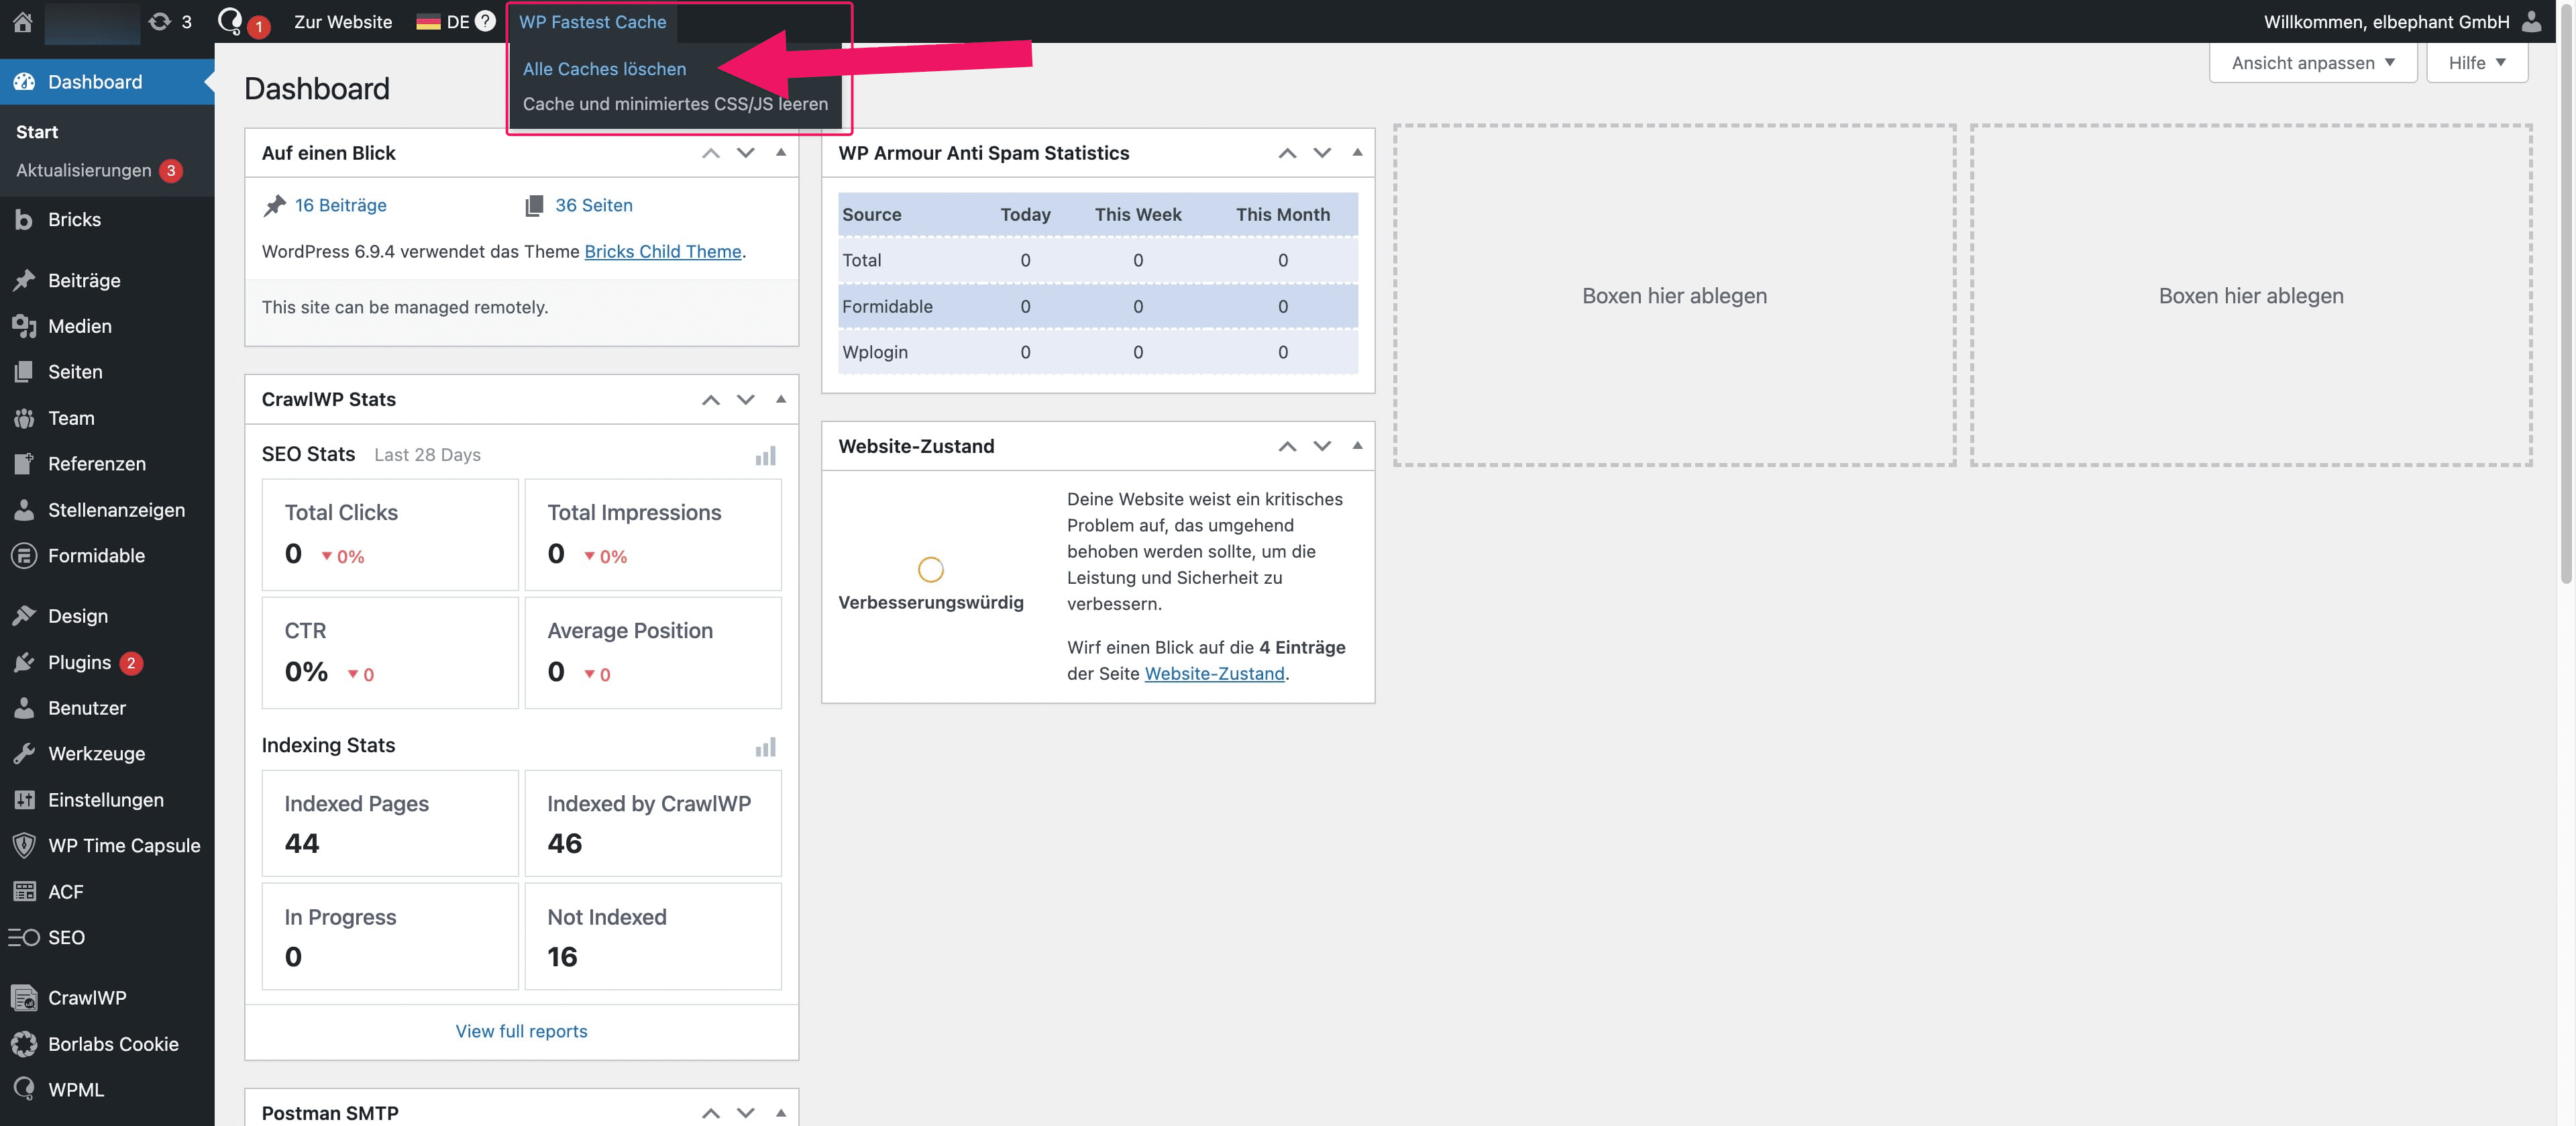Click the Wplogin row label in spam table

[x=875, y=352]
